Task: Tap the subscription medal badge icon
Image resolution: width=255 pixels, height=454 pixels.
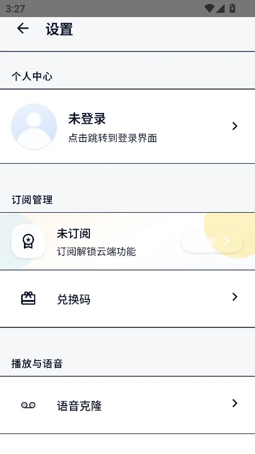Action: pyautogui.click(x=28, y=241)
